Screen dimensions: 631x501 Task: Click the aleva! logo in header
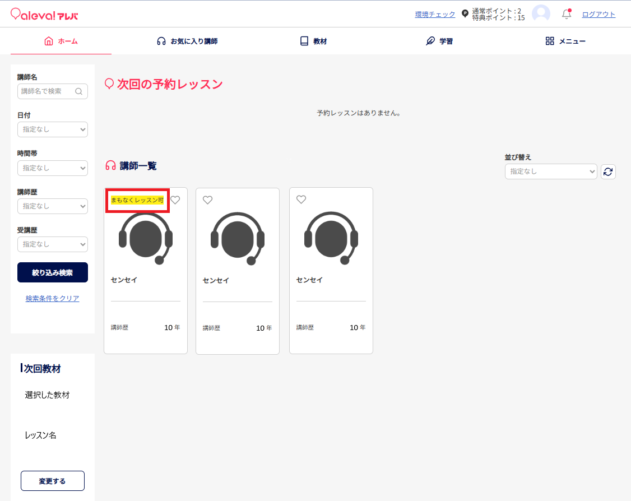pyautogui.click(x=44, y=15)
